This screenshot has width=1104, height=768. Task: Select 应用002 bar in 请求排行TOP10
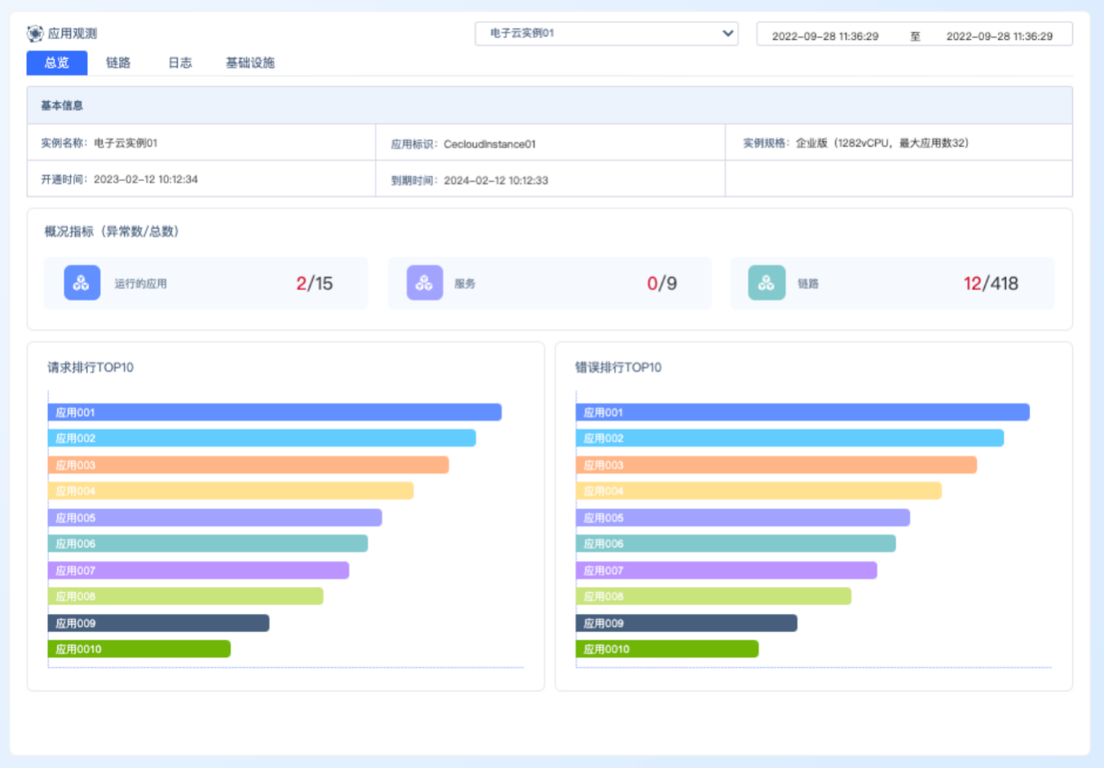tap(262, 439)
